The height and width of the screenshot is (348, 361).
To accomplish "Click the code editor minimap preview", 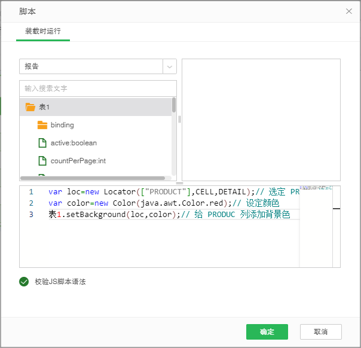I will [x=316, y=226].
